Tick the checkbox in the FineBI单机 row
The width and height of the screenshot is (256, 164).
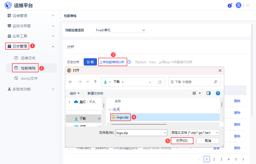pyautogui.click(x=71, y=148)
